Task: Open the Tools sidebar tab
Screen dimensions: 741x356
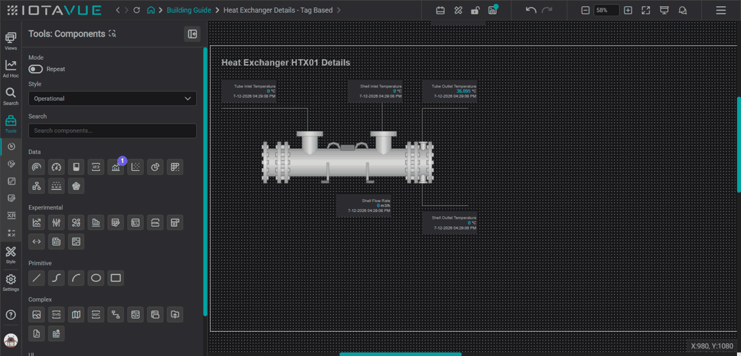Action: pos(10,124)
